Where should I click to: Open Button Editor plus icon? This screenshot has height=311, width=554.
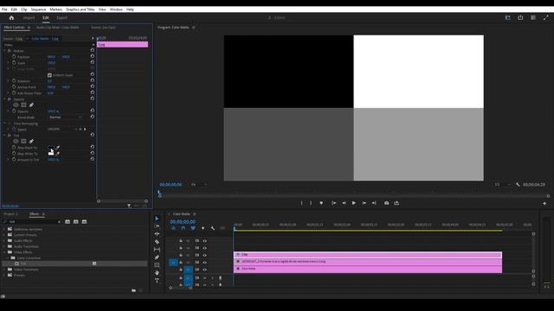544,204
